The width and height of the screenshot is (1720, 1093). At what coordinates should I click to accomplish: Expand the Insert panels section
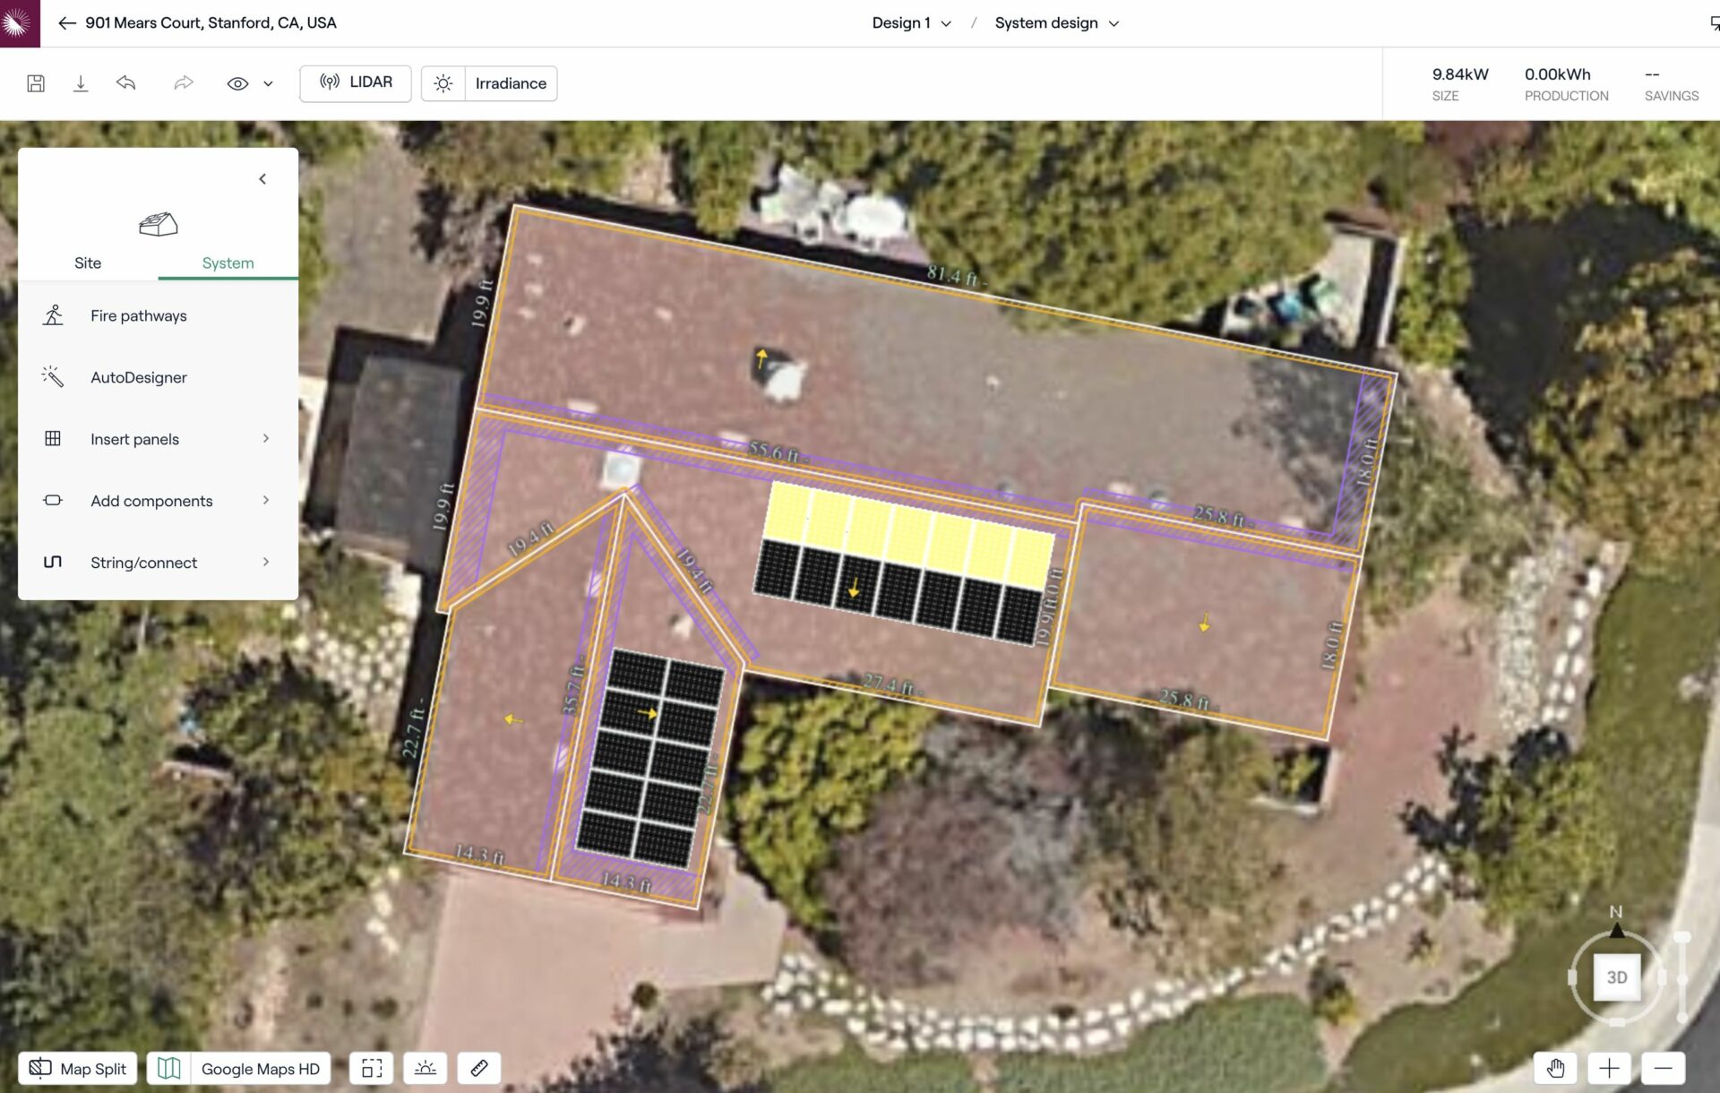coord(134,438)
